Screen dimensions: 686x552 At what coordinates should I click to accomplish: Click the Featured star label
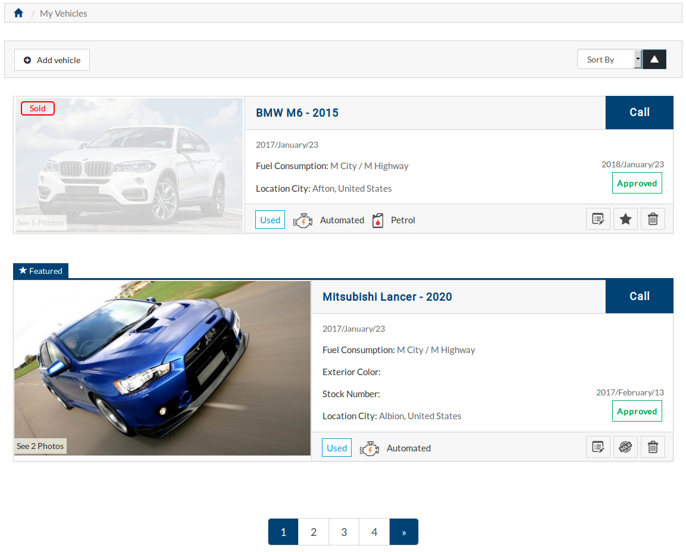[x=40, y=271]
